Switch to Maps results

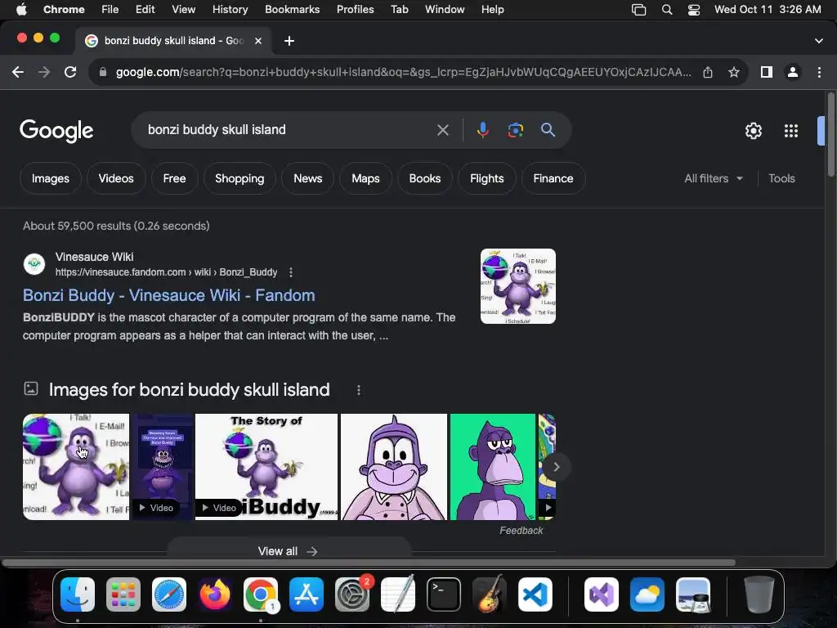pos(365,178)
